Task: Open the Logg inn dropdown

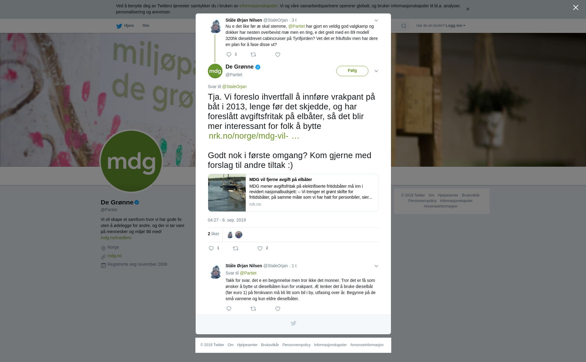Action: 455,26
